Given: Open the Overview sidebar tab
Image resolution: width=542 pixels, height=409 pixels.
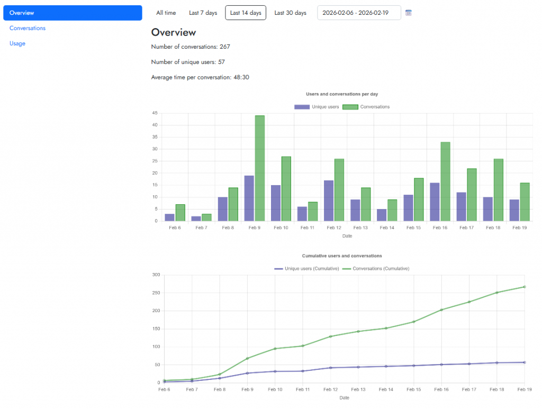Looking at the screenshot, I should coord(73,13).
